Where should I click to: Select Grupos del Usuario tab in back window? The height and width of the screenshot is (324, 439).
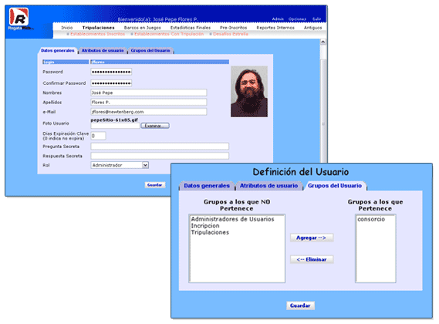pos(150,51)
